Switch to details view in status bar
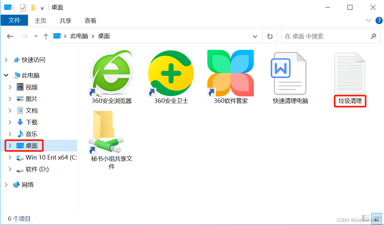The height and width of the screenshot is (225, 384). [365, 218]
